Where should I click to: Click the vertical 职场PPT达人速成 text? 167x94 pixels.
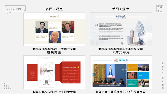163,76
